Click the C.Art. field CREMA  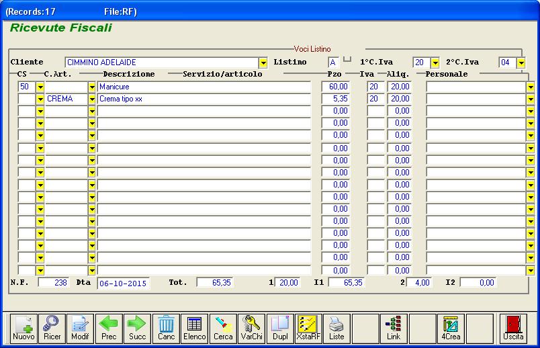click(66, 99)
